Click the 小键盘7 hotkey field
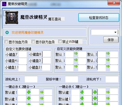122x105 pixels. [x=23, y=54]
